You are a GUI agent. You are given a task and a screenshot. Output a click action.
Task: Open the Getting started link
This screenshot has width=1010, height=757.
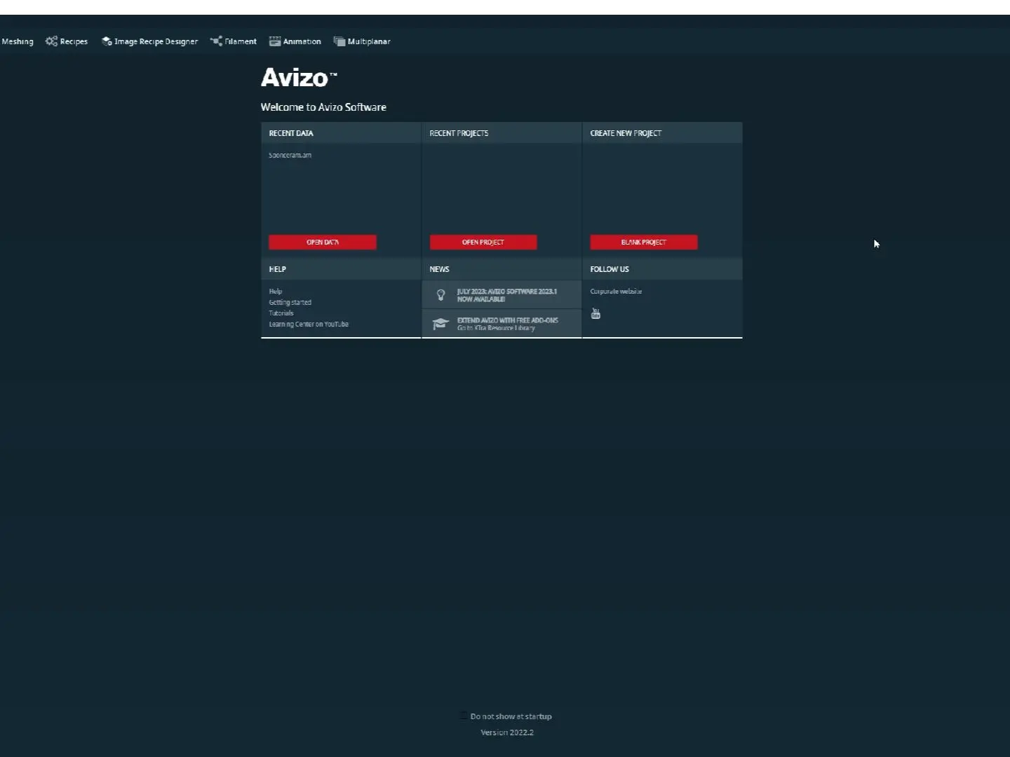pyautogui.click(x=290, y=302)
